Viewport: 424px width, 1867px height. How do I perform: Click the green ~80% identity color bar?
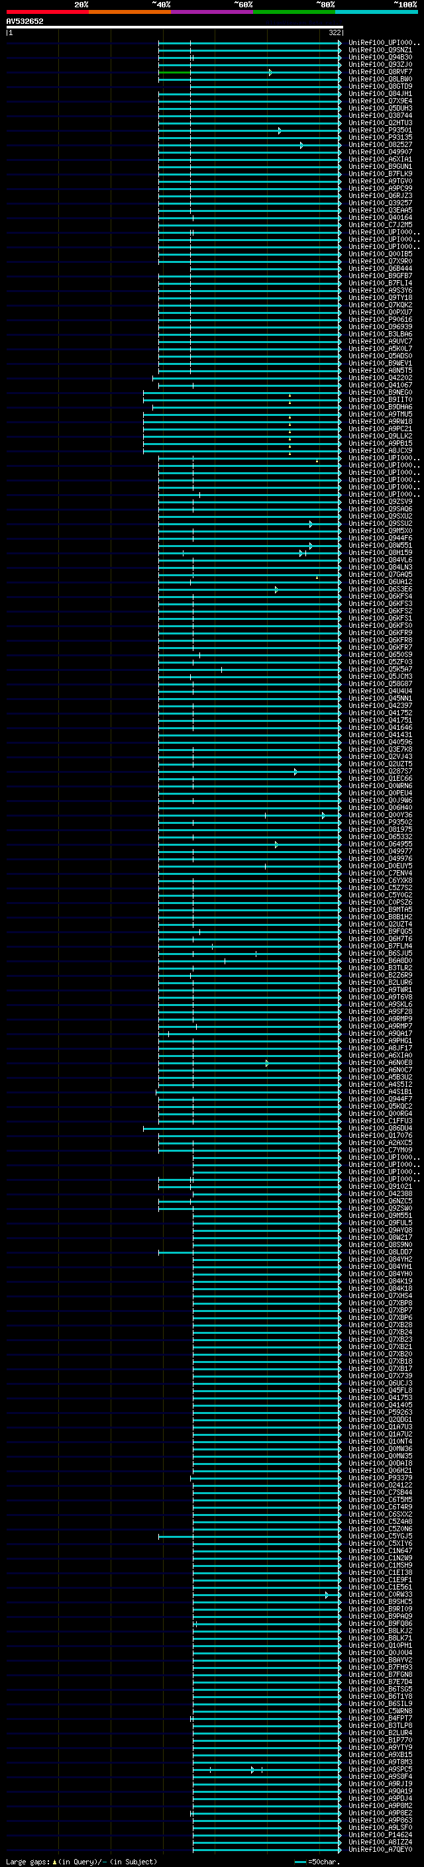click(294, 12)
